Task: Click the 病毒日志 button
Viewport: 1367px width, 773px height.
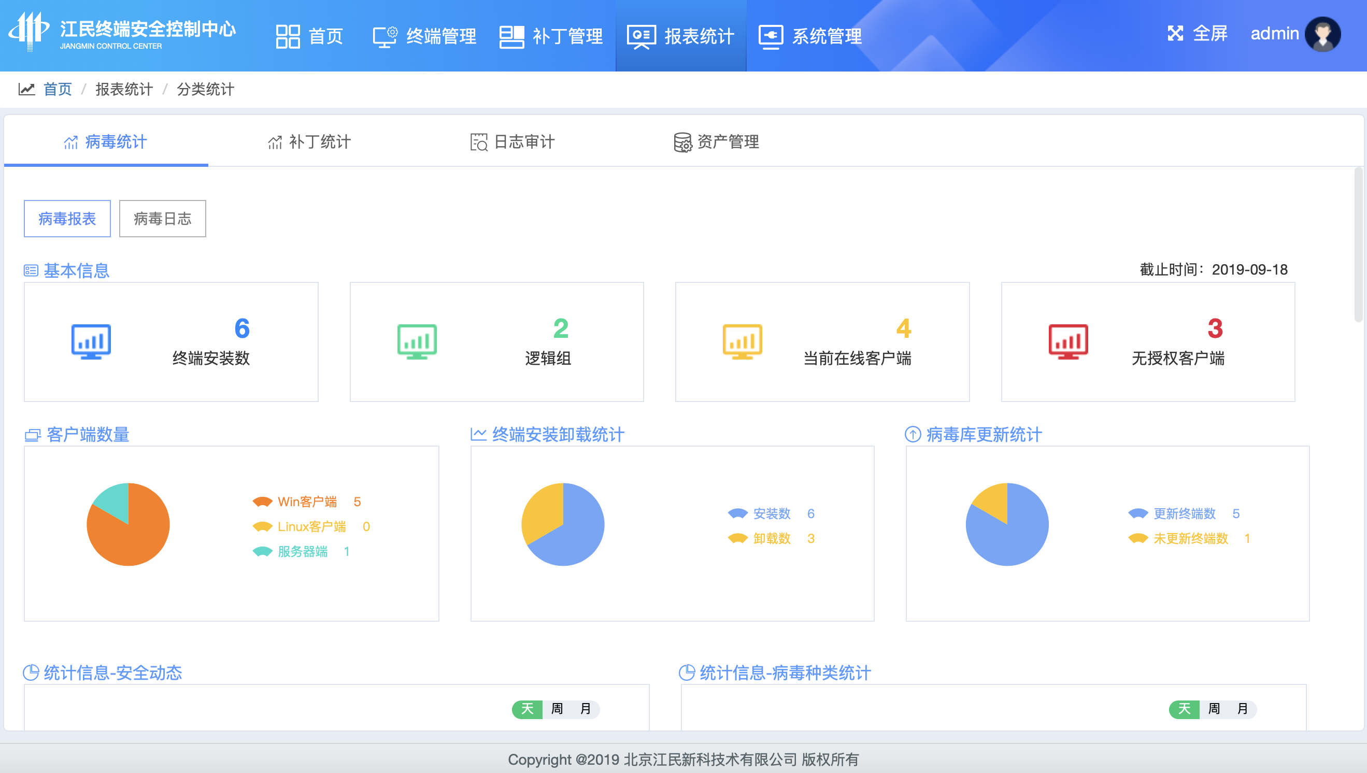Action: (x=162, y=219)
